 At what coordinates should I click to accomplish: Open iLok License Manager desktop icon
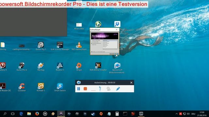pyautogui.click(x=60, y=46)
